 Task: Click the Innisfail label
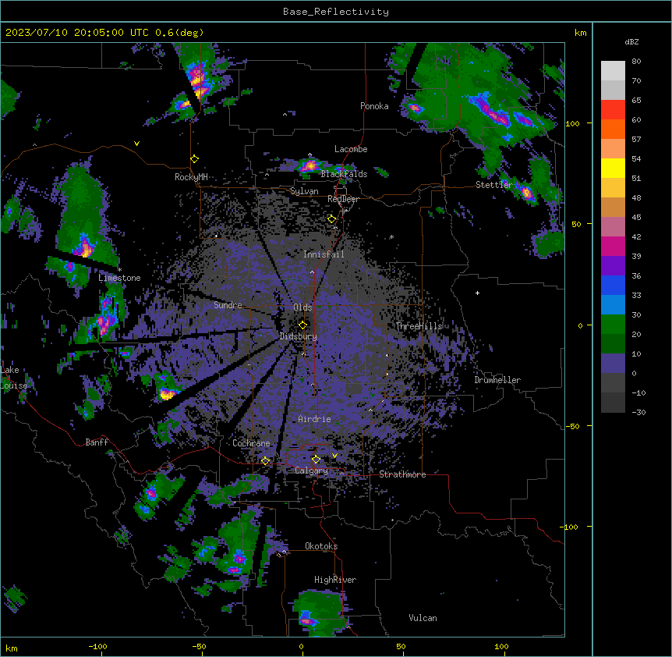(x=324, y=254)
